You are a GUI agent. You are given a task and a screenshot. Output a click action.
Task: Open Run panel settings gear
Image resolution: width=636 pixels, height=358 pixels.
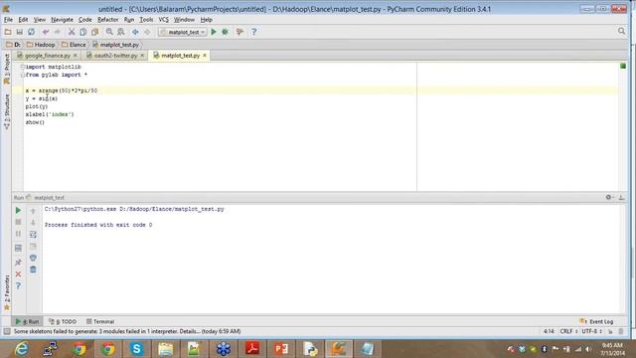point(609,197)
